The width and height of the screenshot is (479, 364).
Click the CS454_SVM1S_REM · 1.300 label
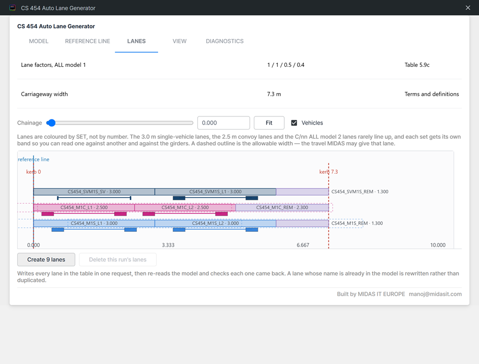(360, 191)
